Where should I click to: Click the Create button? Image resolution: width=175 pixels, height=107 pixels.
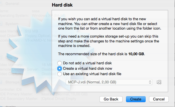[136, 99]
